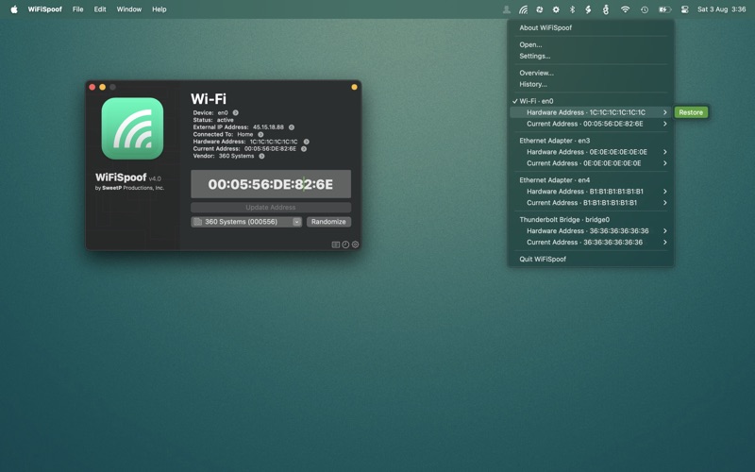This screenshot has height=472, width=755.
Task: Expand bridge0 Current Address submenu arrow
Action: 665,243
